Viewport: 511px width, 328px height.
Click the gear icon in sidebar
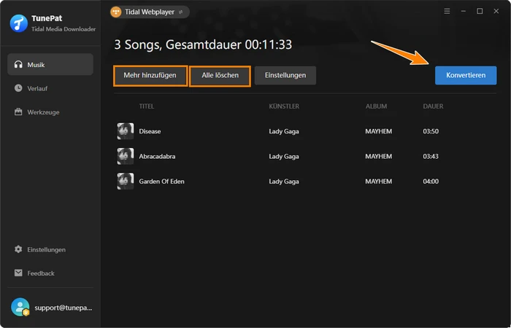click(18, 249)
